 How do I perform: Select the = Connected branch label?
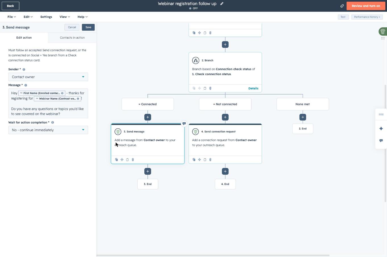(x=147, y=104)
